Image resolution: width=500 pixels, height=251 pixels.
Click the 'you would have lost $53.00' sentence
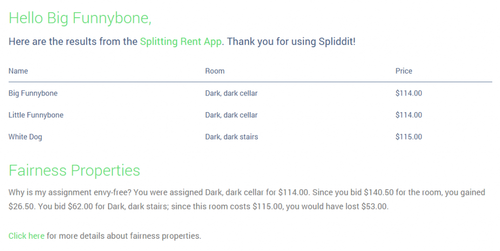click(x=337, y=206)
